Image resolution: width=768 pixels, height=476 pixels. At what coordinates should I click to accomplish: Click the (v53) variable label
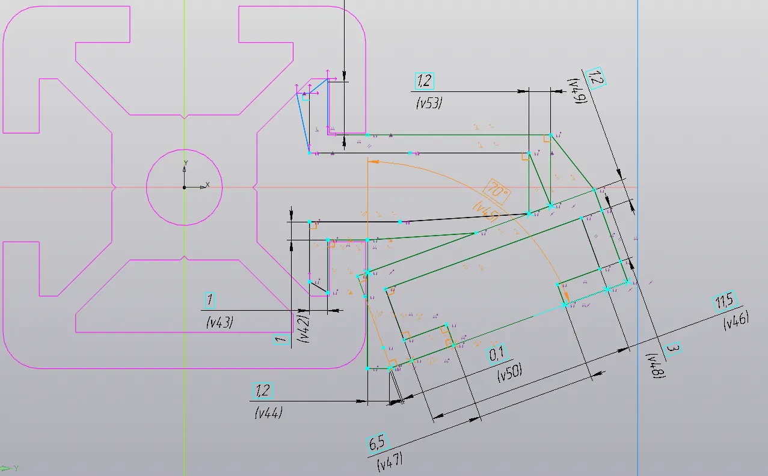pos(429,103)
